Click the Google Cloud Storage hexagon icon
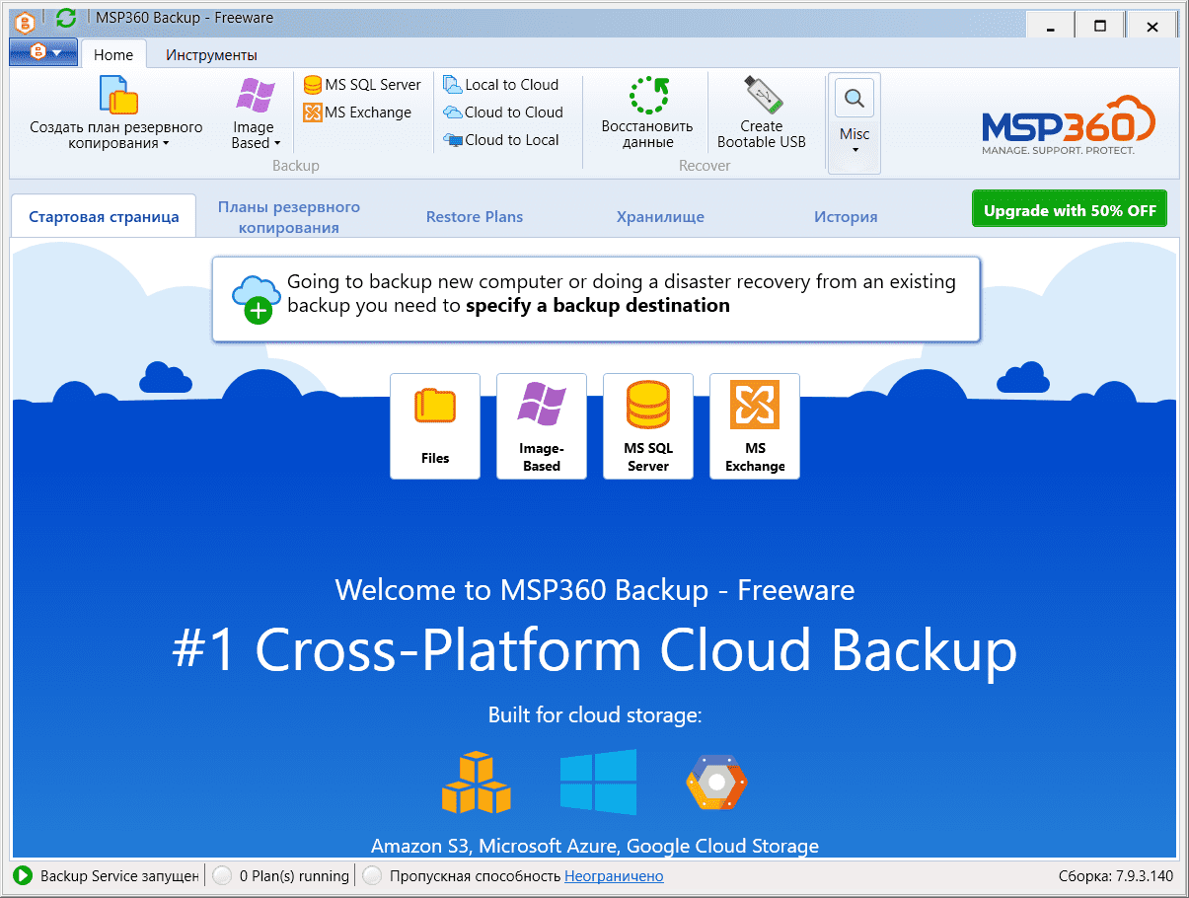The width and height of the screenshot is (1189, 898). pos(716,784)
